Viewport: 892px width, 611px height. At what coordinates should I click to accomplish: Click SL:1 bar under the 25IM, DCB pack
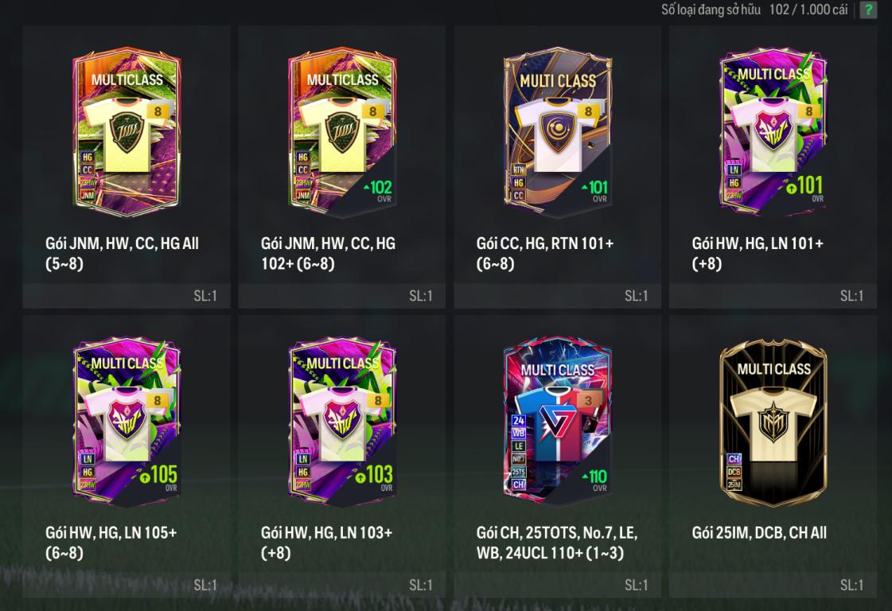773,585
